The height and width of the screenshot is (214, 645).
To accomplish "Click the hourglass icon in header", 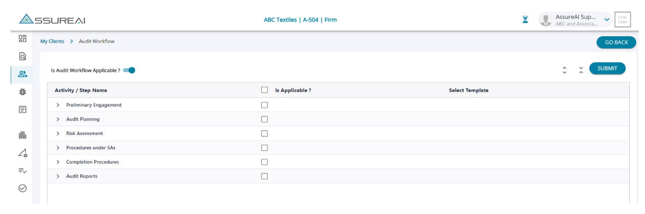I will pos(525,20).
